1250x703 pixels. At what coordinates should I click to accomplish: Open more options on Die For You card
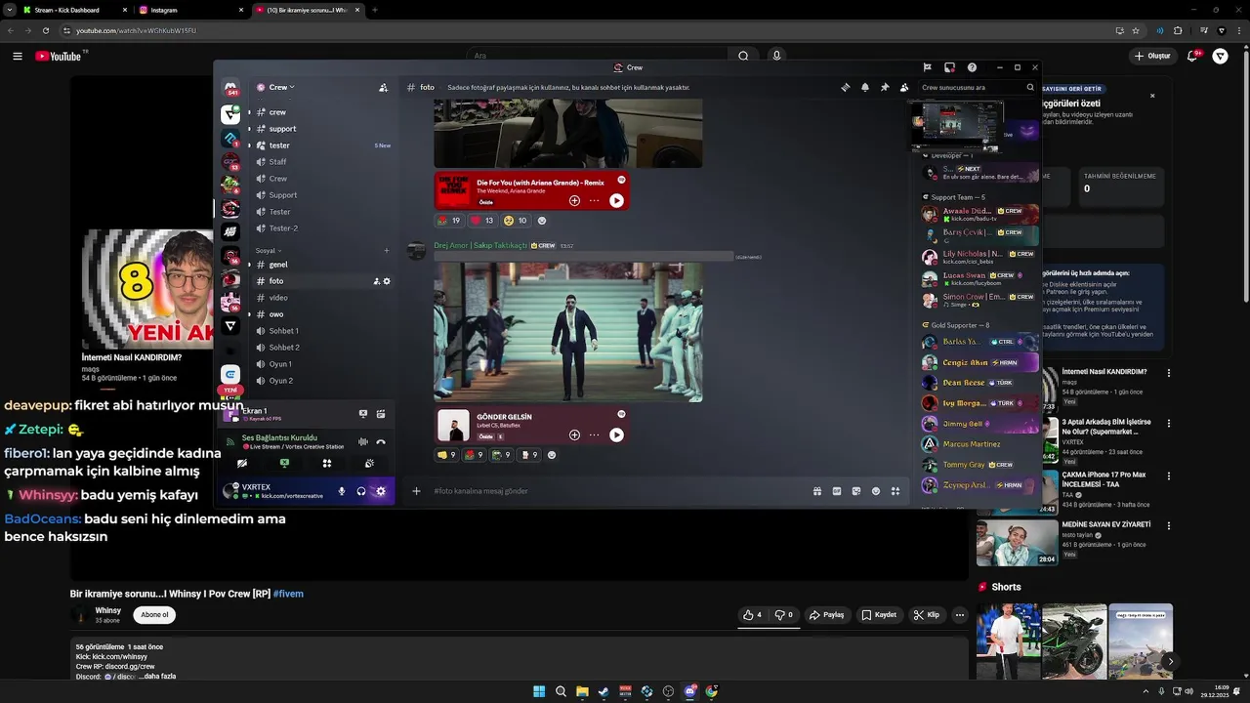(594, 200)
